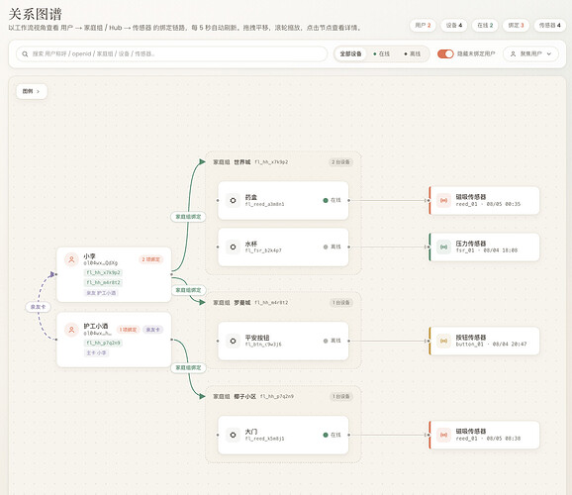
Task: Expand the 图例 legend panel
Action: tap(32, 91)
